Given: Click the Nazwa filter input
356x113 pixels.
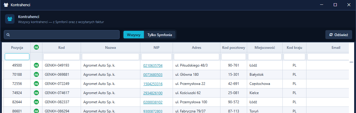Looking at the screenshot, I should [x=110, y=56].
